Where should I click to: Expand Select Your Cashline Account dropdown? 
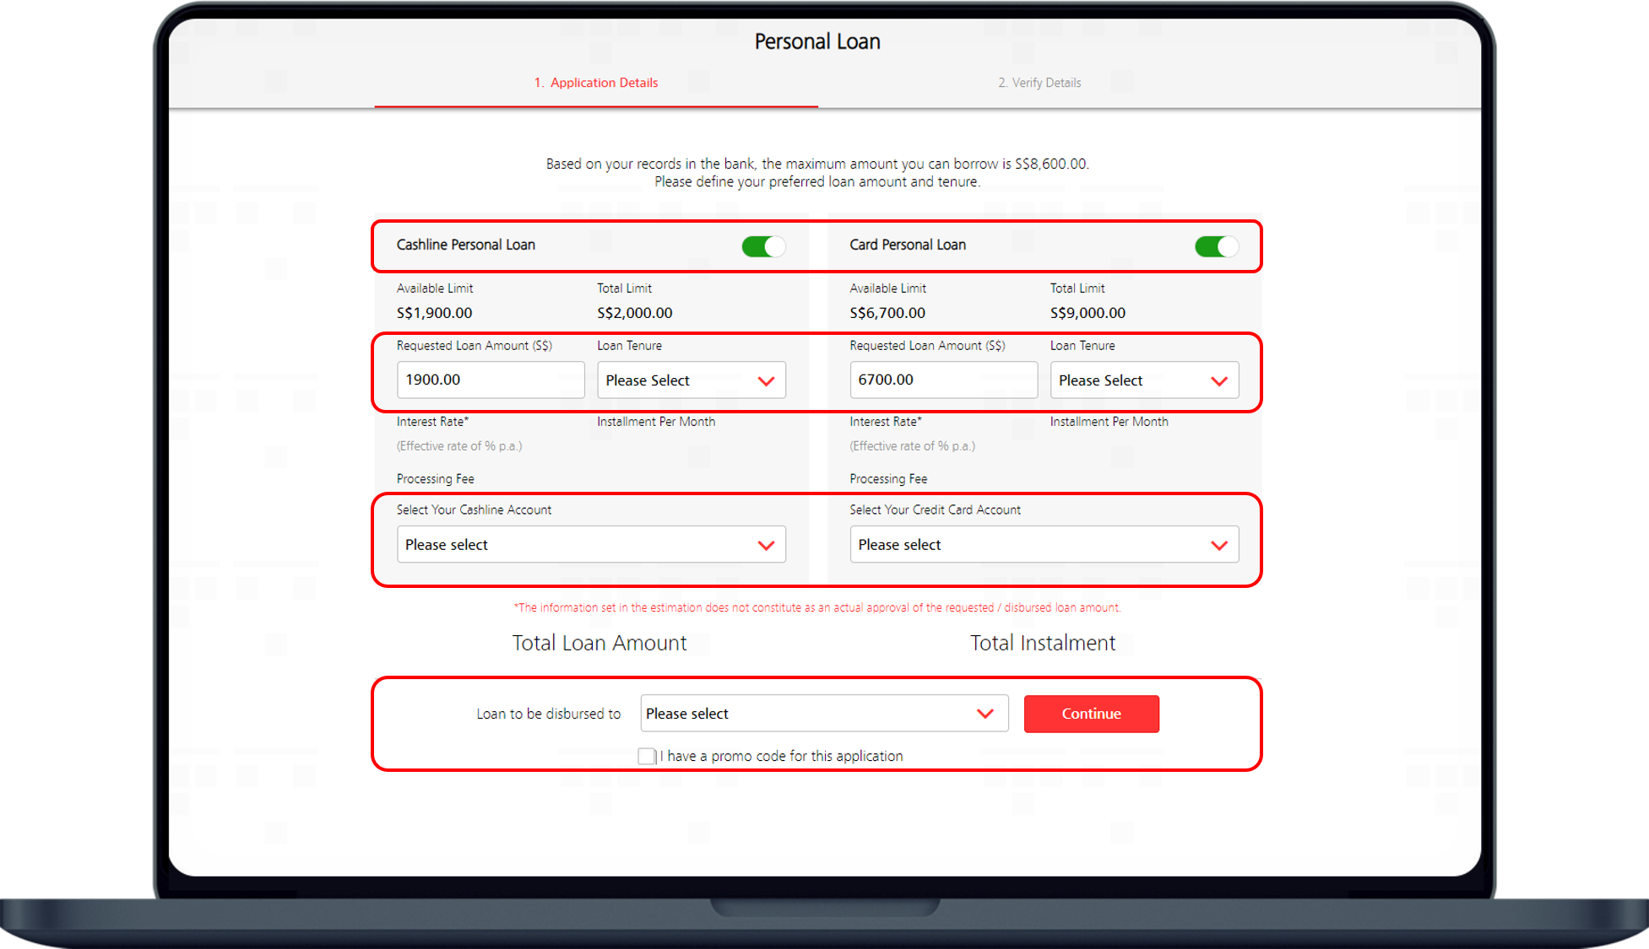click(590, 545)
